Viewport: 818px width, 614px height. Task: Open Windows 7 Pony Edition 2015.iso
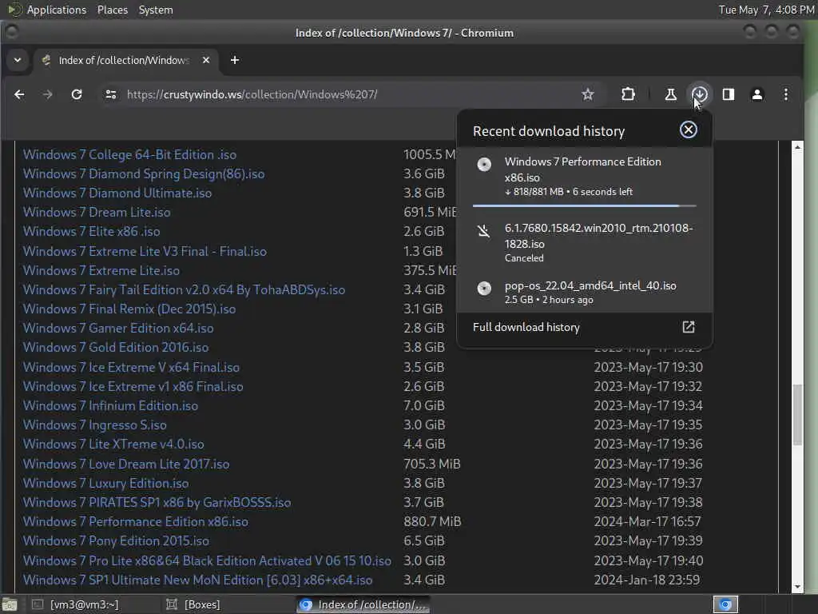(x=116, y=541)
